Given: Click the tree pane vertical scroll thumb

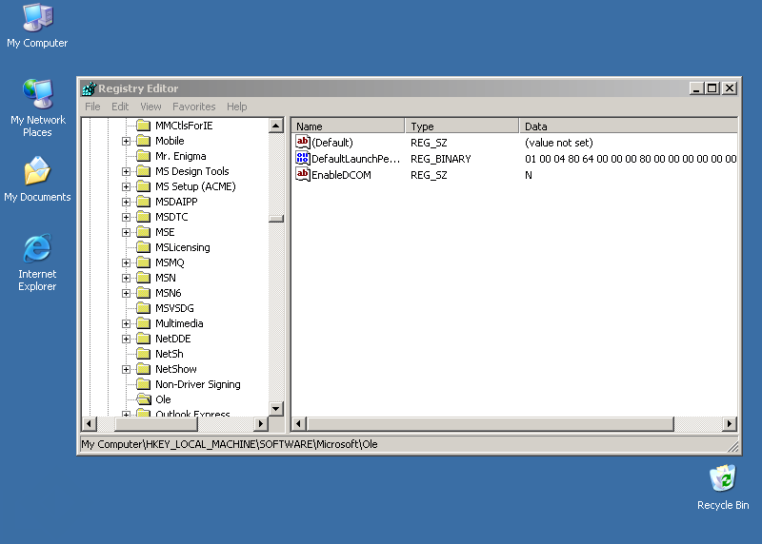Looking at the screenshot, I should (276, 219).
